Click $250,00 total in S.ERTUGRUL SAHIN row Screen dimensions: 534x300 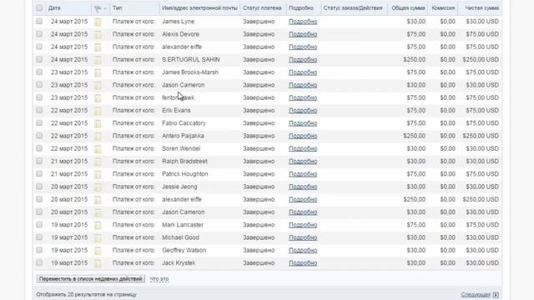(x=415, y=59)
